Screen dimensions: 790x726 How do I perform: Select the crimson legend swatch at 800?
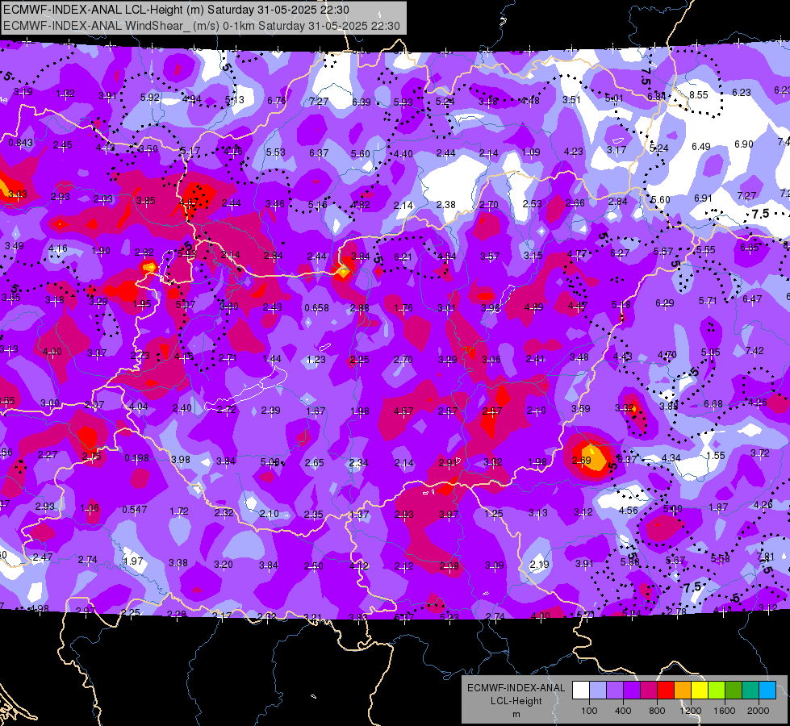tap(649, 691)
